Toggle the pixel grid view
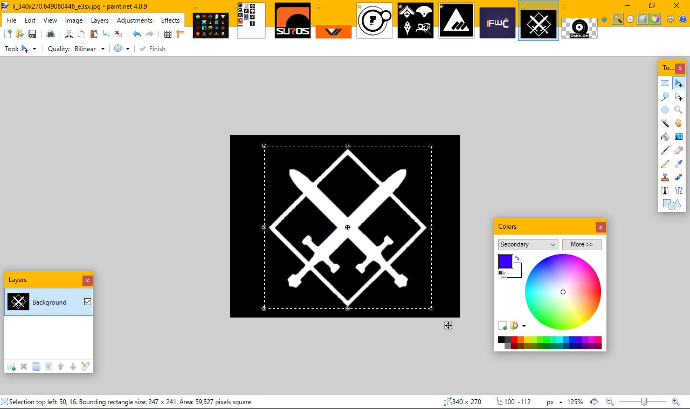 (x=168, y=34)
